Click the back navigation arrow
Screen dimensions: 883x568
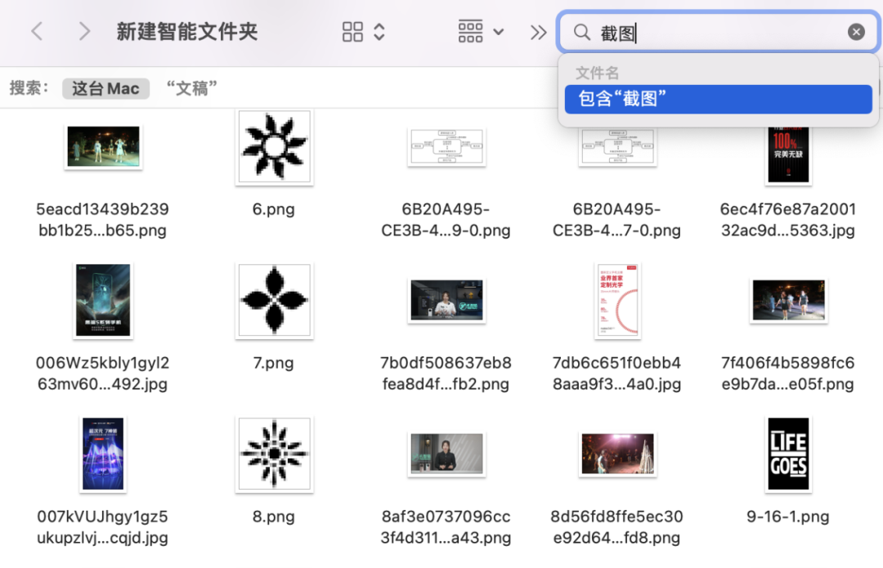[x=38, y=31]
